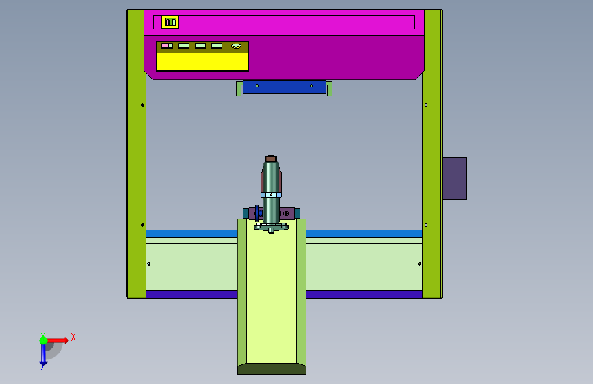Image resolution: width=593 pixels, height=384 pixels.
Task: Select the pink button on the olive control strip
Action: [167, 46]
